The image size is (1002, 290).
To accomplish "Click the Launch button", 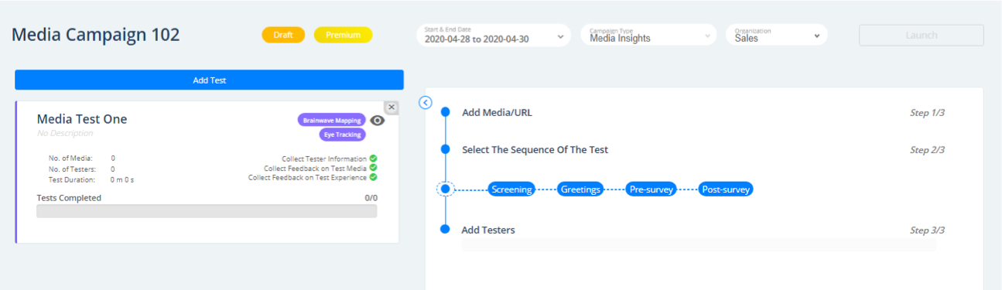I will point(921,36).
